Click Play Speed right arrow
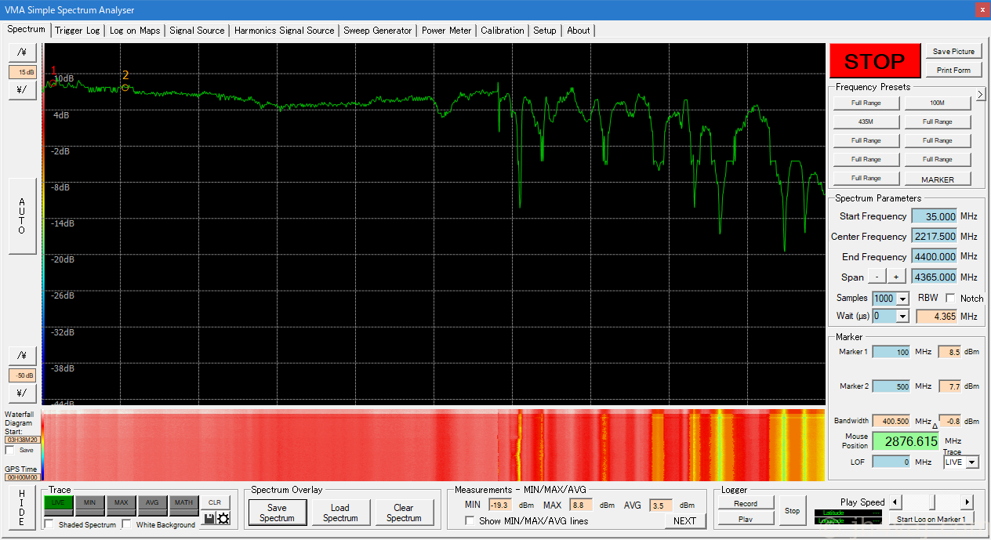The image size is (991, 540). [x=967, y=502]
